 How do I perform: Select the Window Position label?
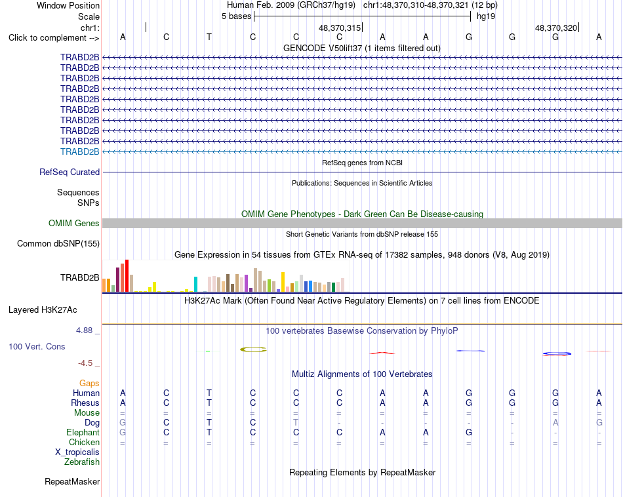point(68,5)
